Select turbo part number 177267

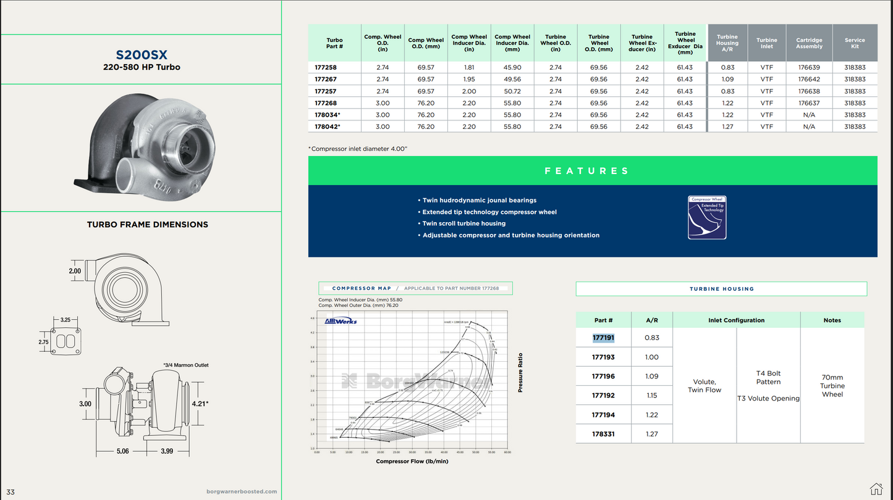pos(326,79)
